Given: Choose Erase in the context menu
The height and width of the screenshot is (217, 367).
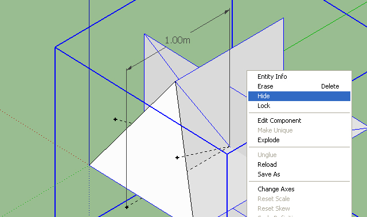Looking at the screenshot, I should (299, 86).
